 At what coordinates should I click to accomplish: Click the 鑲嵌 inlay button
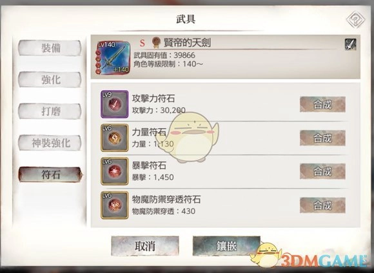[226, 246]
